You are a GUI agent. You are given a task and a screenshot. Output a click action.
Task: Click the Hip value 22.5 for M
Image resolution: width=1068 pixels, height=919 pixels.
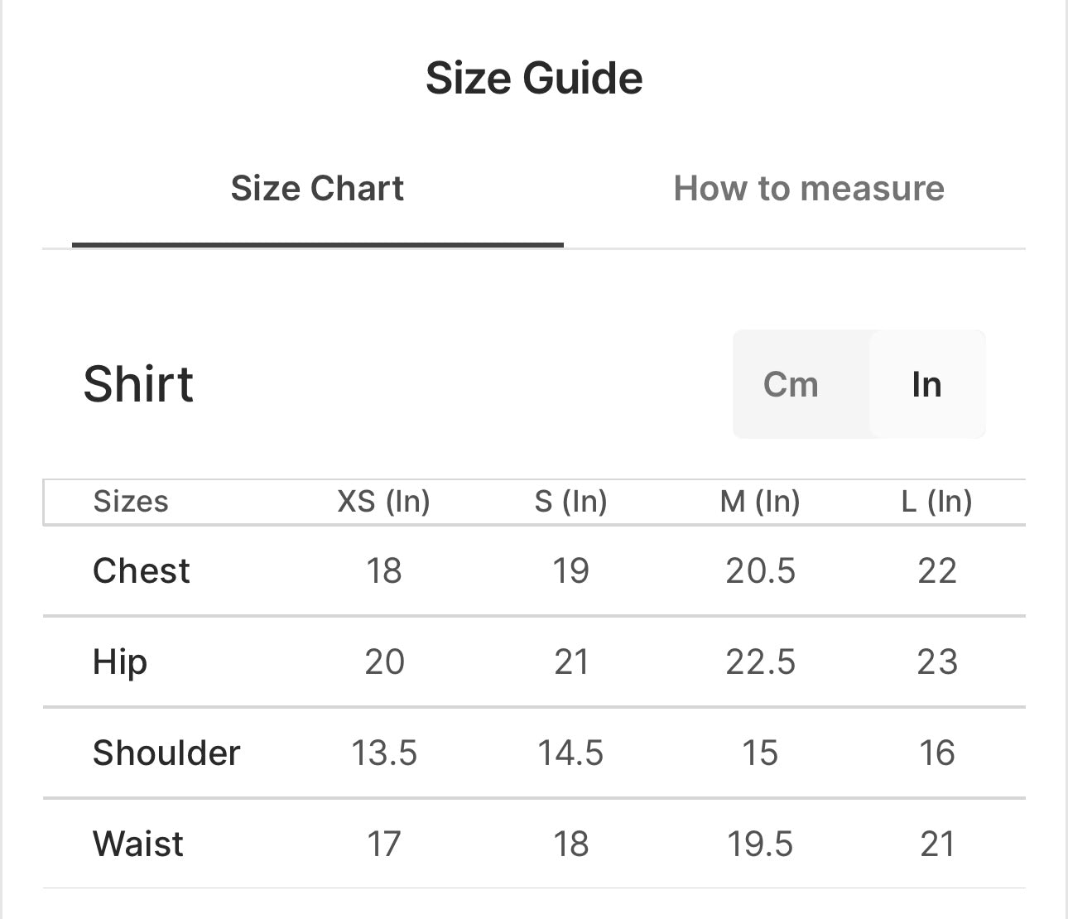(x=760, y=662)
